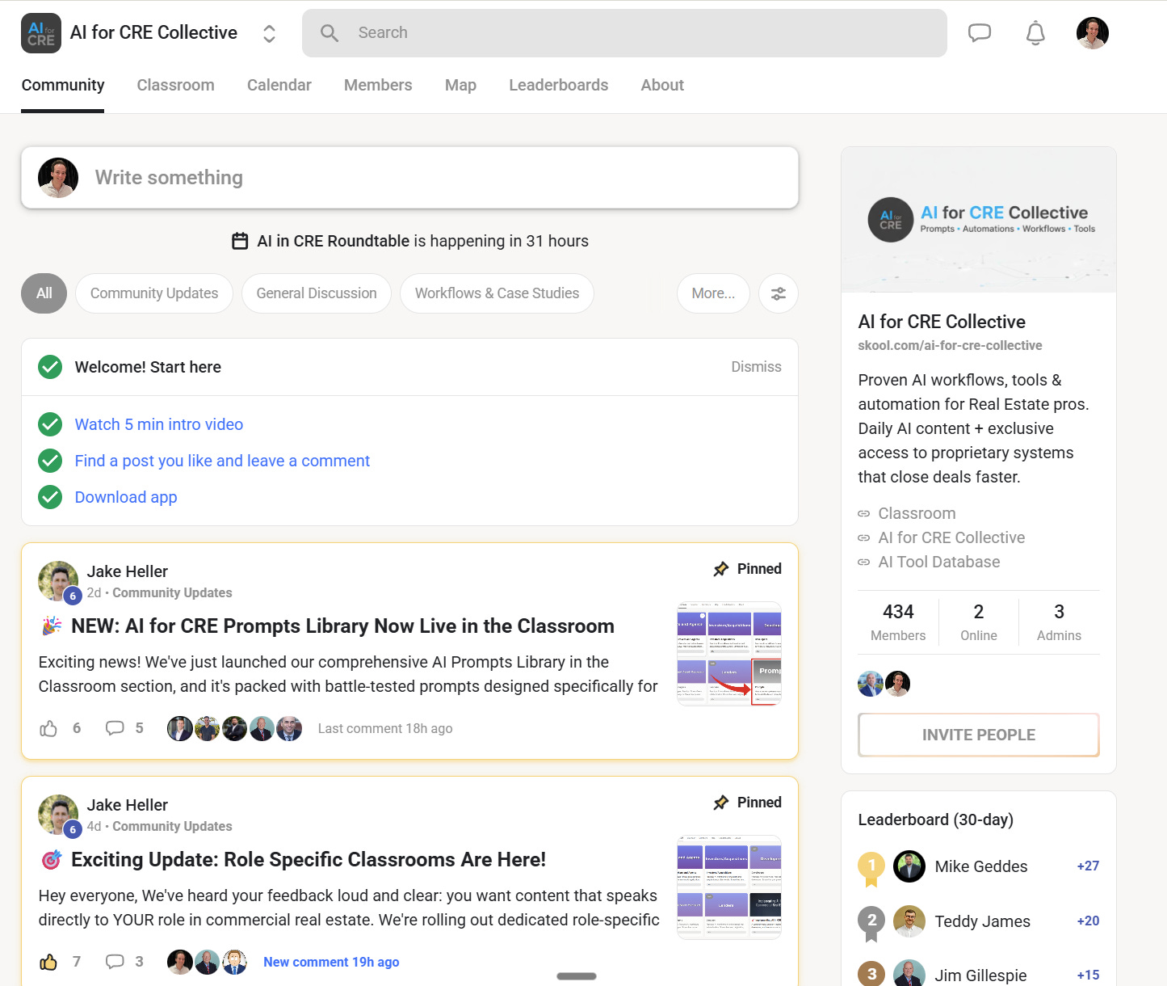Open profile avatar menu in header
Image resolution: width=1167 pixels, height=986 pixels.
pos(1093,33)
